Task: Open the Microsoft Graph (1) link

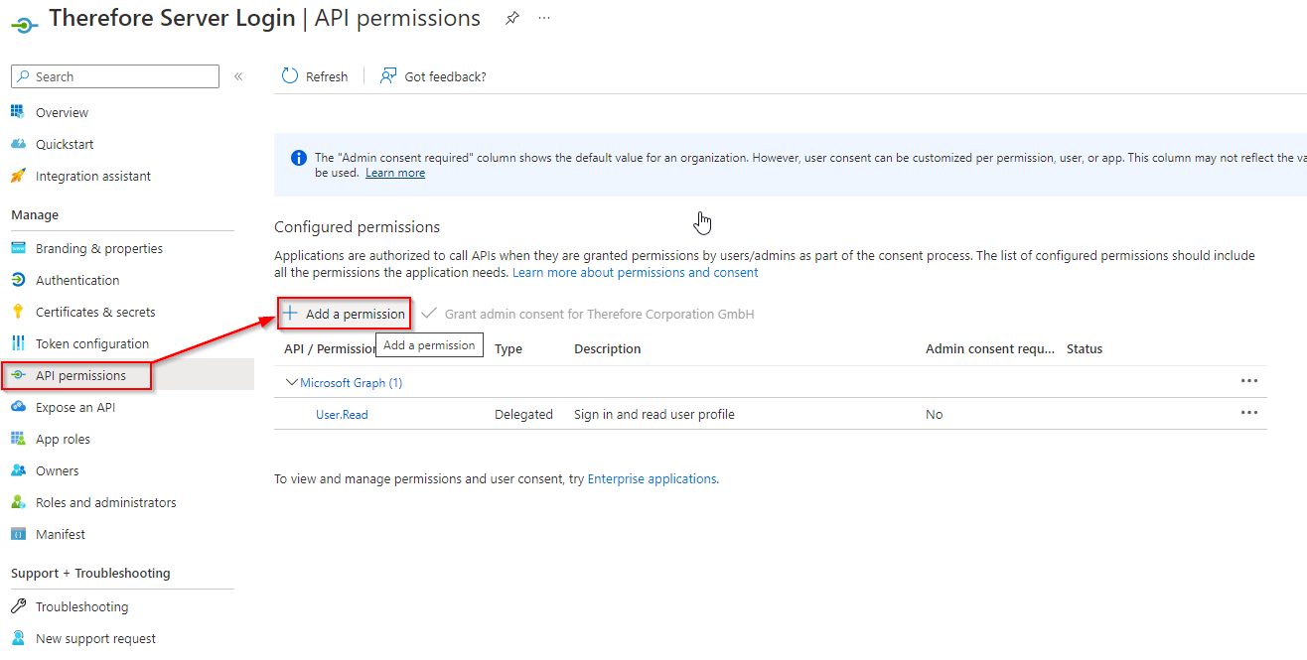Action: coord(352,382)
